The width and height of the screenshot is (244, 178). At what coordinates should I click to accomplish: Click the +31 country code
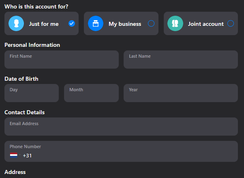click(x=27, y=155)
